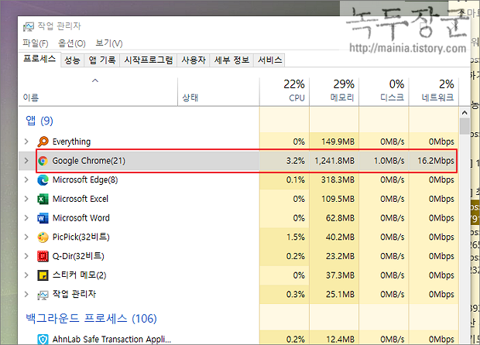The image size is (480, 345).
Task: Click the 작업 관리자 row icon
Action: click(43, 295)
